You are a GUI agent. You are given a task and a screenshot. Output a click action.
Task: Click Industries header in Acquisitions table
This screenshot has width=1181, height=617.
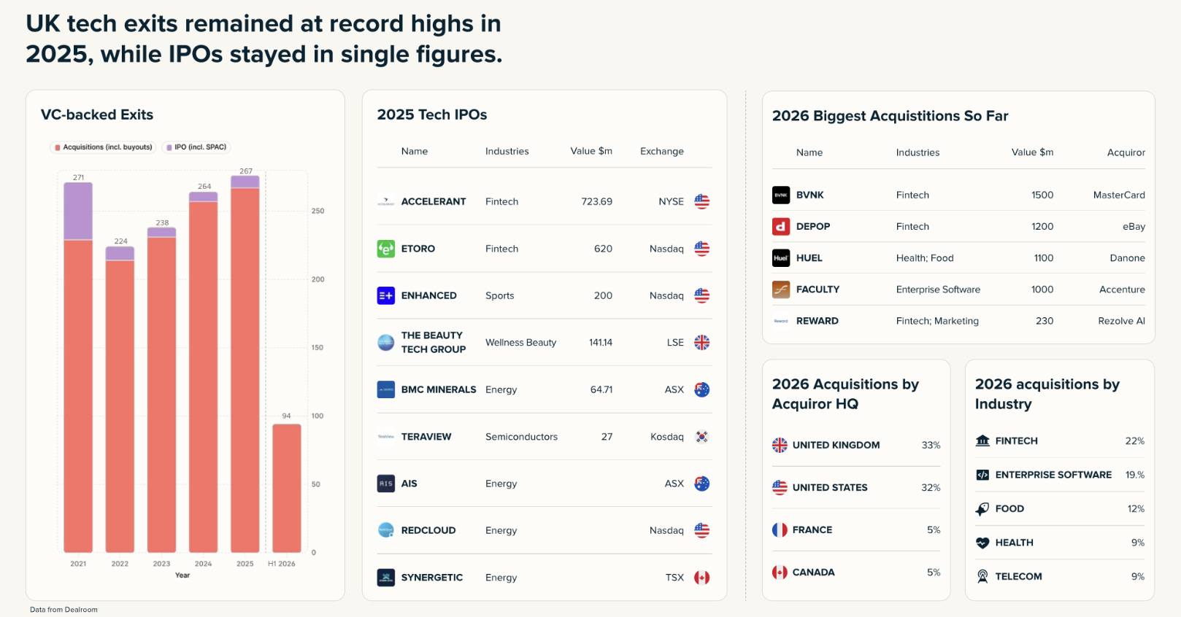coord(918,152)
